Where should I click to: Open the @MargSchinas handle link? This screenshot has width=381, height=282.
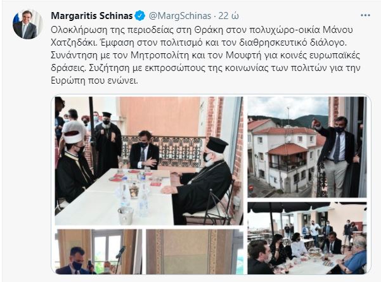tap(179, 16)
